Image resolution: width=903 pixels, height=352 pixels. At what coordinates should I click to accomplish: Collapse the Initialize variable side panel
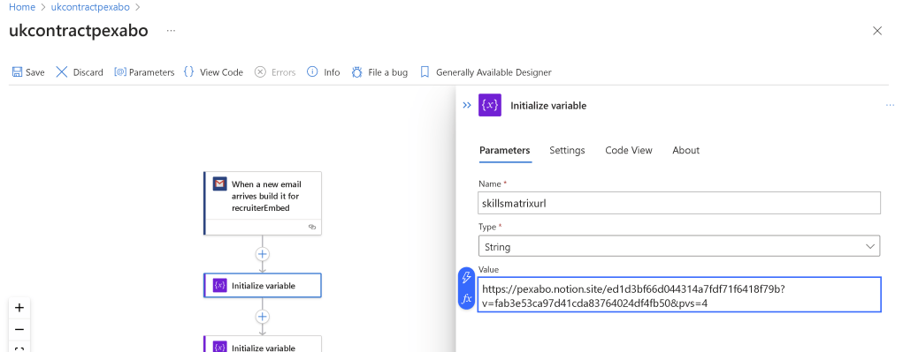pyautogui.click(x=466, y=105)
